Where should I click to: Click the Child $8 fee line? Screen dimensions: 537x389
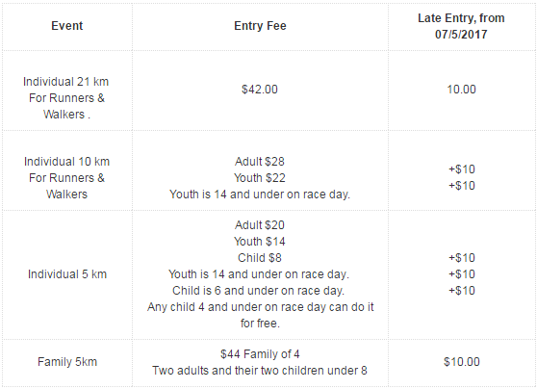(260, 258)
